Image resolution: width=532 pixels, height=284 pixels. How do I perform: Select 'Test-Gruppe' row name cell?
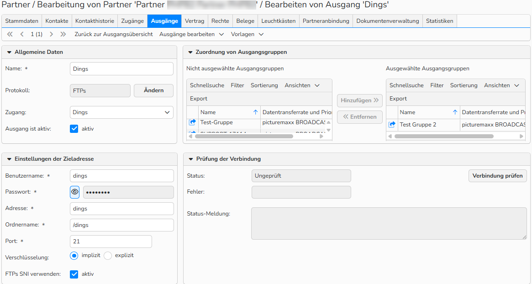[229, 122]
